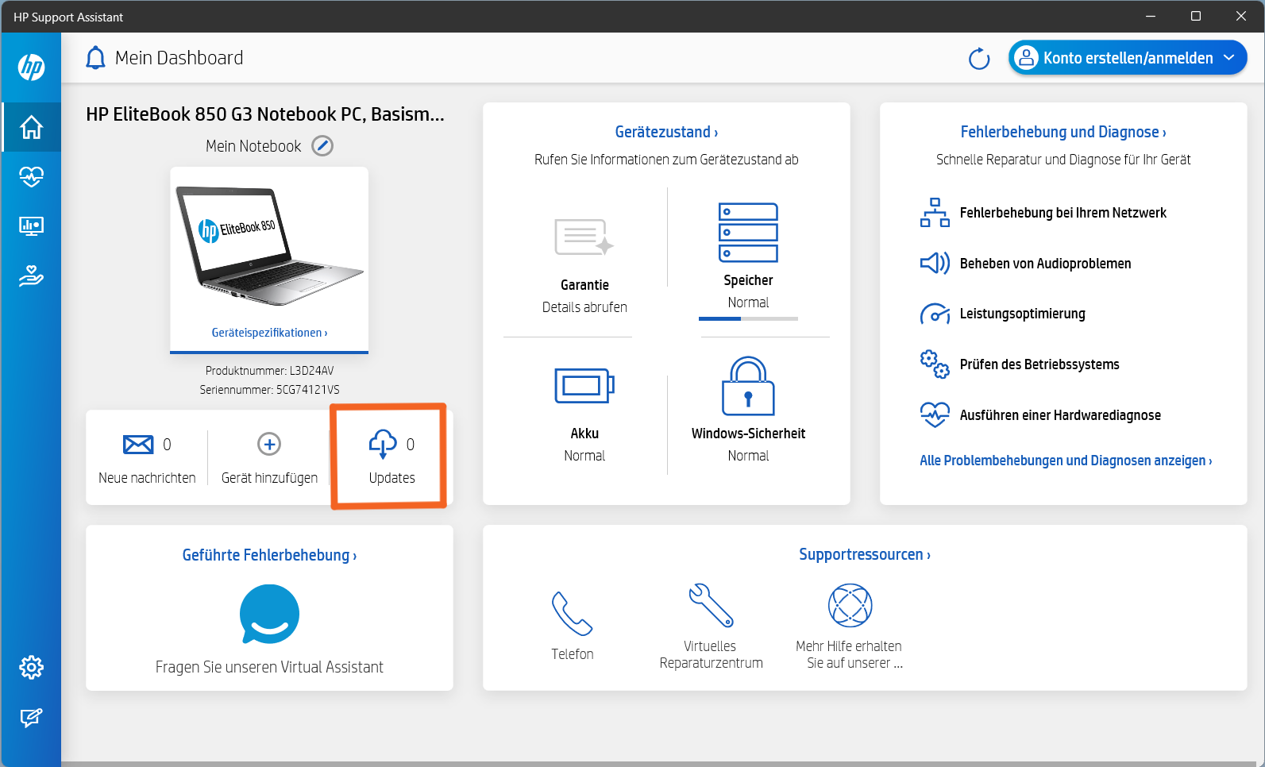Open Windows-Sicherheit lock icon
This screenshot has height=767, width=1265.
(748, 387)
